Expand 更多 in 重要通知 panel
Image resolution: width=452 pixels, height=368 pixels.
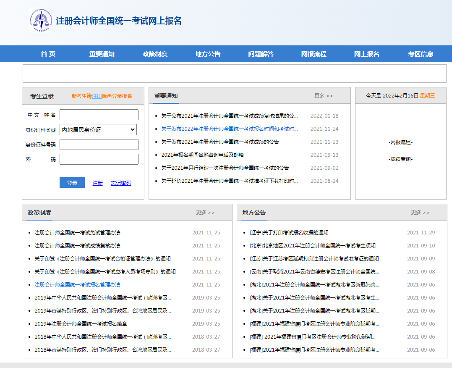click(323, 96)
